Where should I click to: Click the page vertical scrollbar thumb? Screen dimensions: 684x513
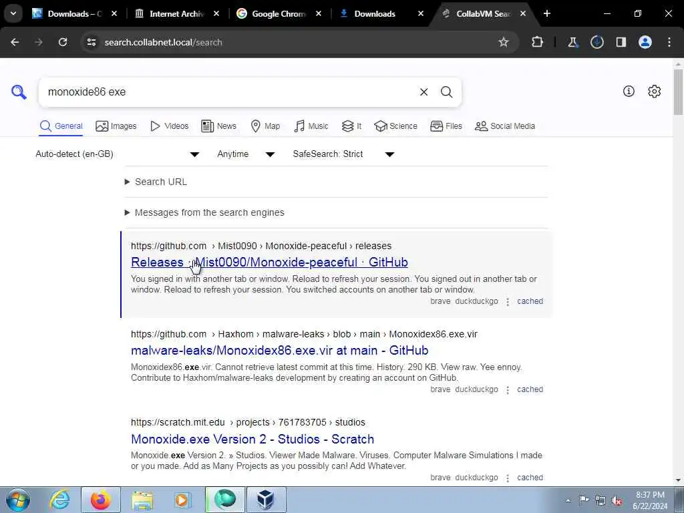(679, 92)
